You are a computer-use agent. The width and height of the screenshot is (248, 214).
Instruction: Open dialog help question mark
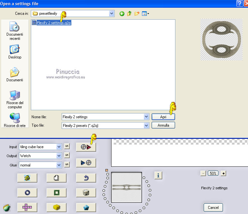click(x=240, y=3)
